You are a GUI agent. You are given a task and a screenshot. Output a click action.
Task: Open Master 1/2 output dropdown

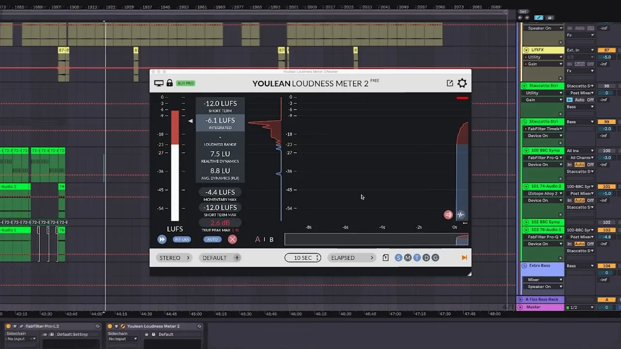(580, 307)
